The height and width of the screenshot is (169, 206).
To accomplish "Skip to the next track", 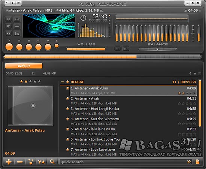I will (x=48, y=47).
